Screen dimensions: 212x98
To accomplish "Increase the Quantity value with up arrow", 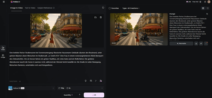I will tap(80, 94).
